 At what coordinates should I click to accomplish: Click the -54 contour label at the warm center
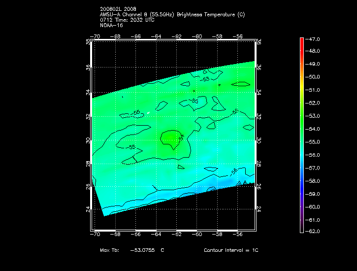coord(181,137)
